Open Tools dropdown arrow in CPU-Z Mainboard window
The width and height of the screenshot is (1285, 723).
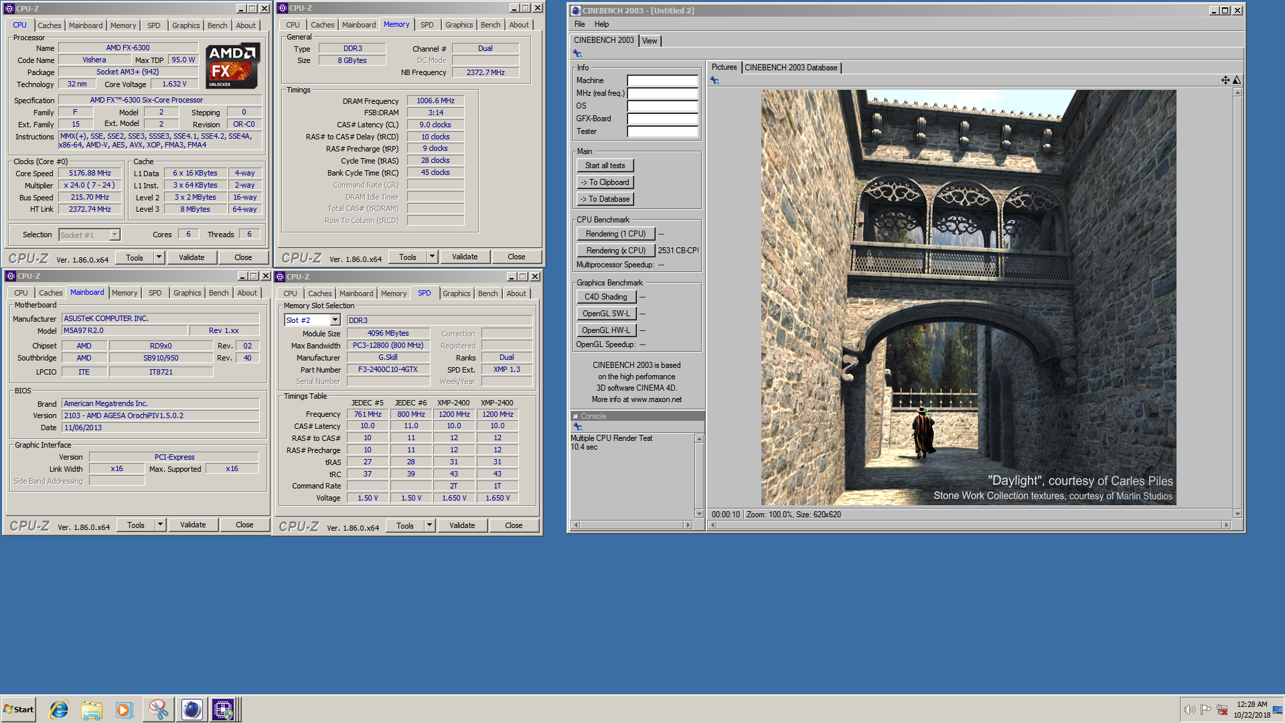(161, 525)
